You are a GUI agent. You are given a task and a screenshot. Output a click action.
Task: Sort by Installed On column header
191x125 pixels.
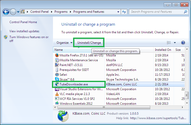point(163,50)
